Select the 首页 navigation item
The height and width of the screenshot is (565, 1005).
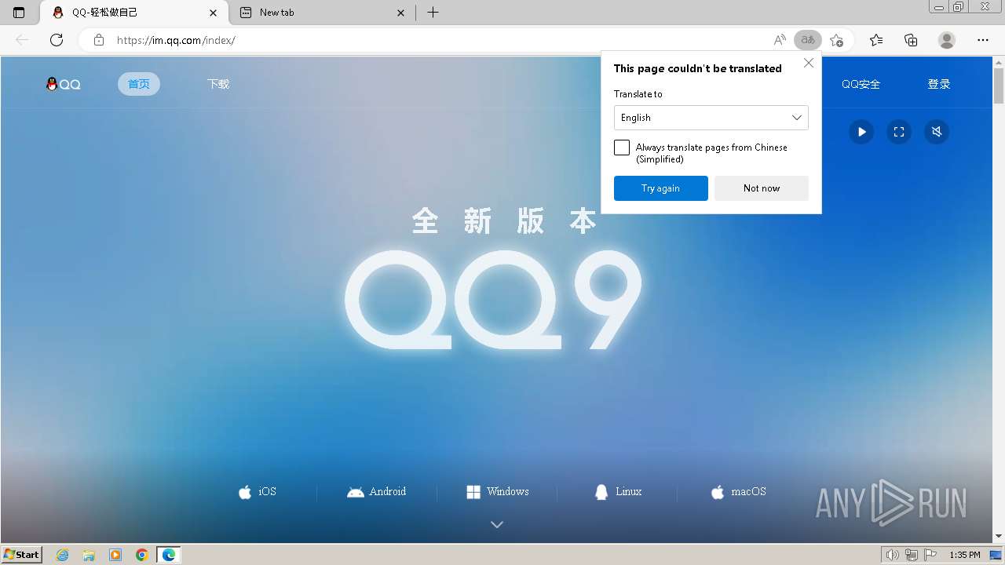click(139, 84)
